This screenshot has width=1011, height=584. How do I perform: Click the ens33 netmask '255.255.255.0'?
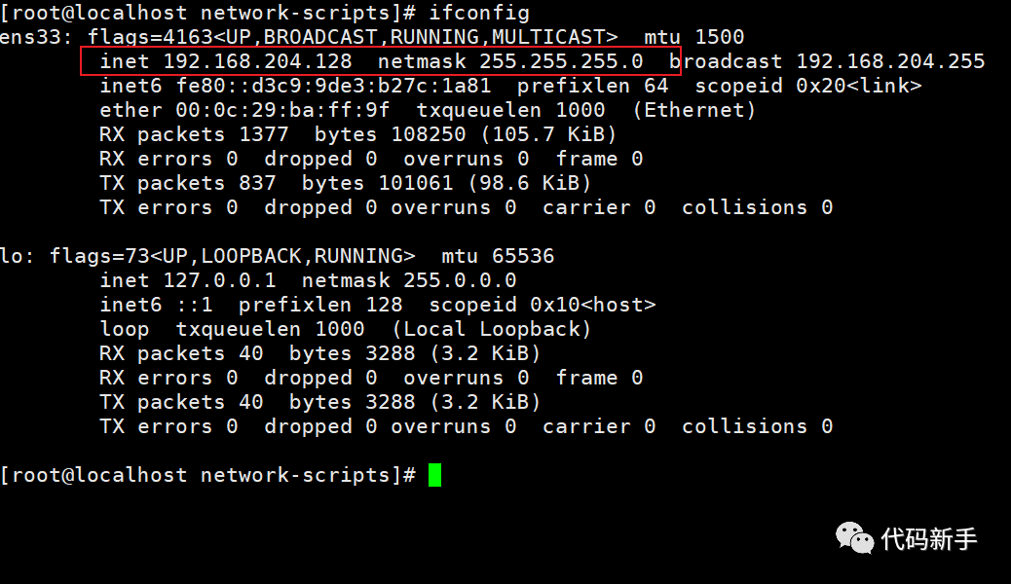(x=561, y=61)
